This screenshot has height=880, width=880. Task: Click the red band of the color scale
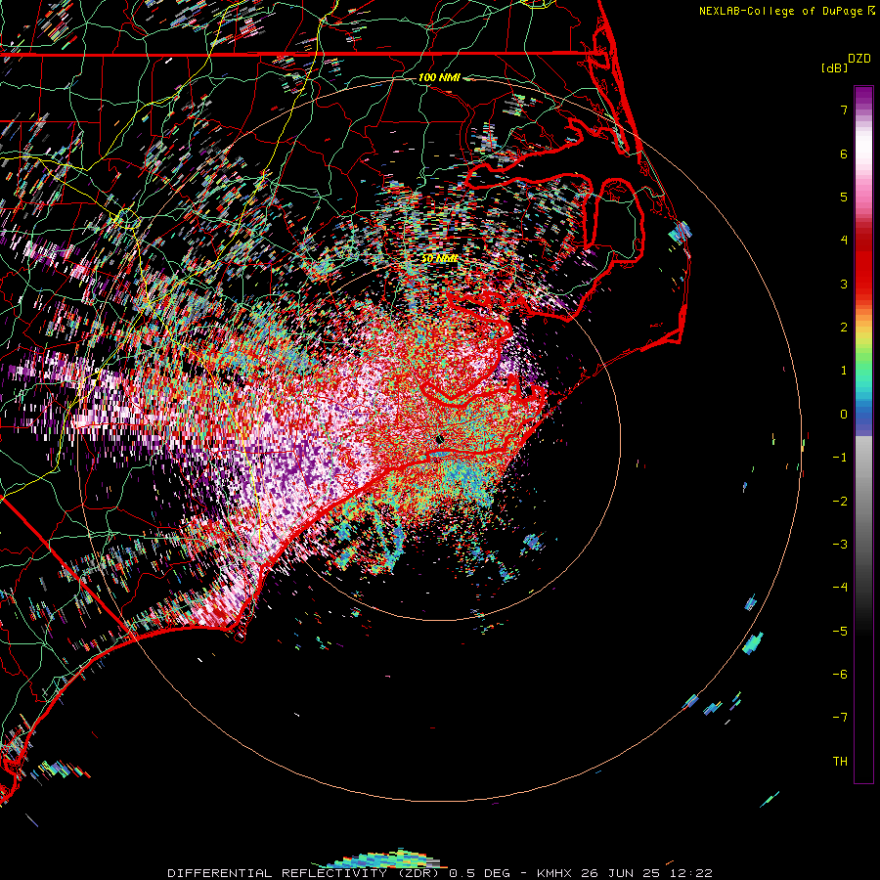click(x=863, y=264)
